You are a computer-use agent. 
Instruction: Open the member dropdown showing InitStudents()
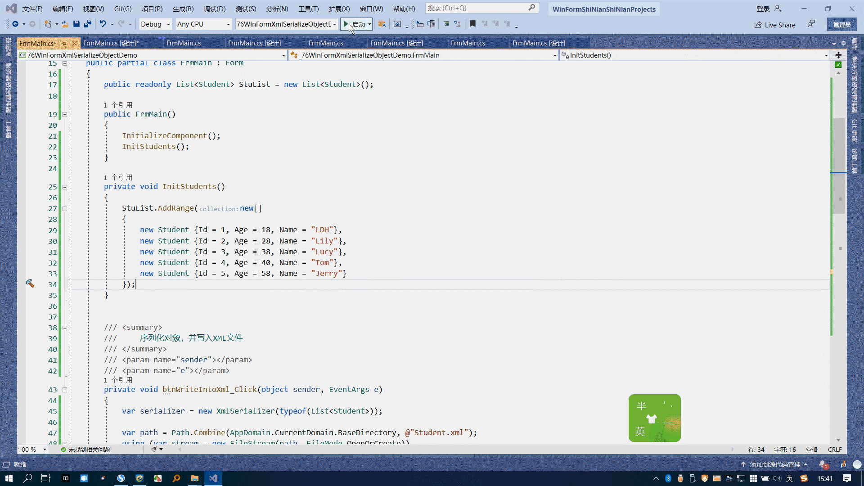pos(695,55)
